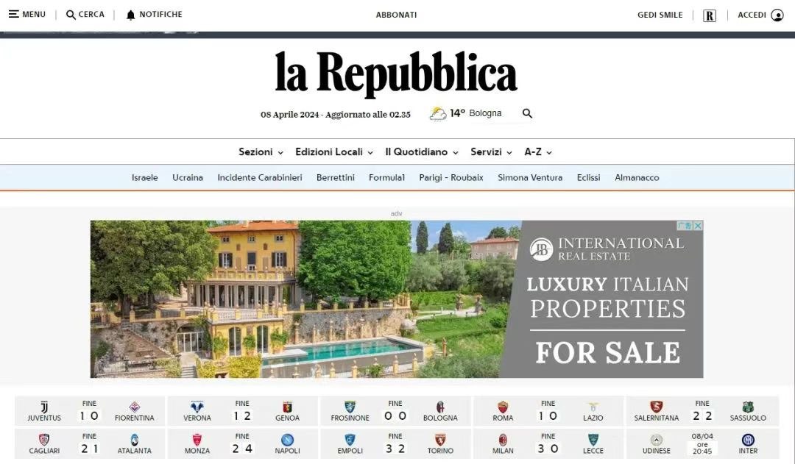
Task: Open the Juventus–Fiorentina match result
Action: pos(90,411)
